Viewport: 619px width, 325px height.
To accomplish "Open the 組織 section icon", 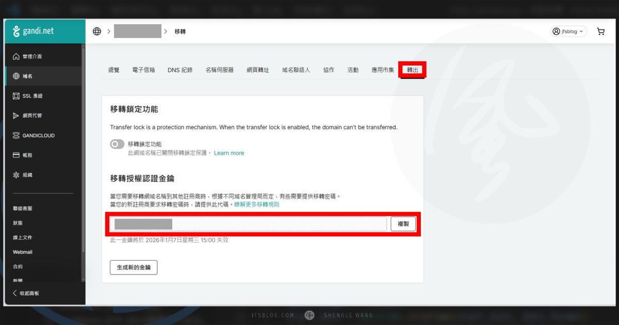I will [28, 175].
